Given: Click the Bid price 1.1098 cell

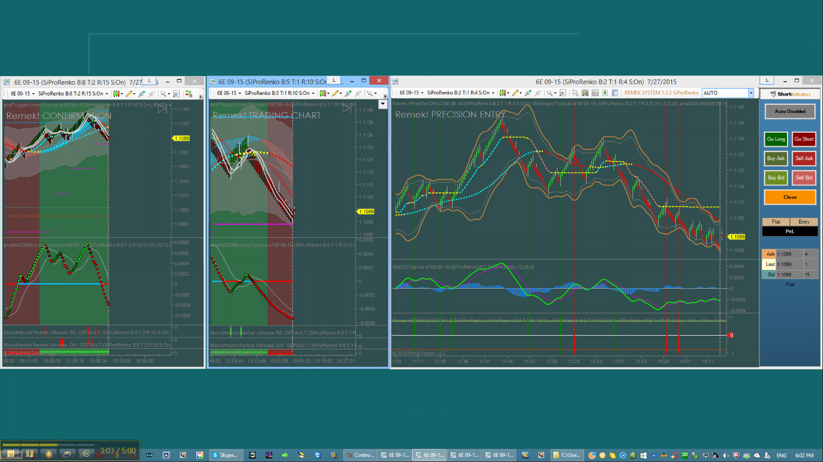Looking at the screenshot, I should [x=790, y=274].
